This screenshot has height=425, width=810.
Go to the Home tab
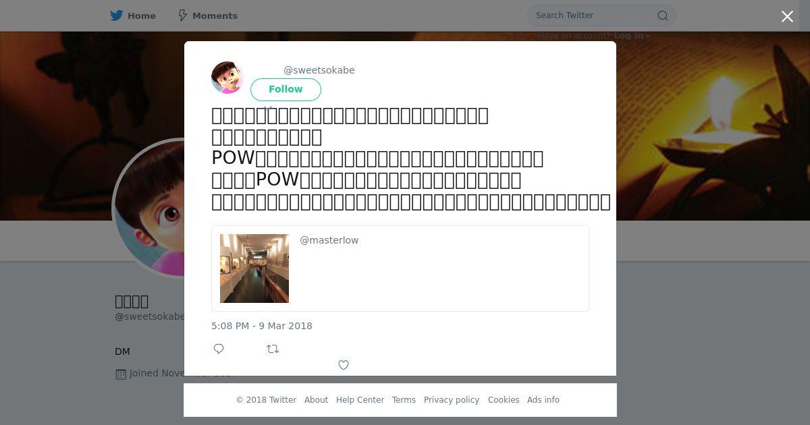(x=133, y=16)
